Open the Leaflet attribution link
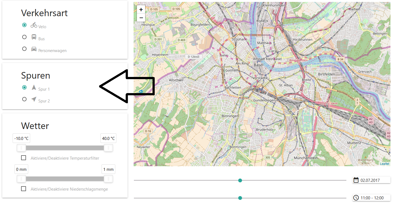Viewport: 394px width, 204px height. coord(384,164)
